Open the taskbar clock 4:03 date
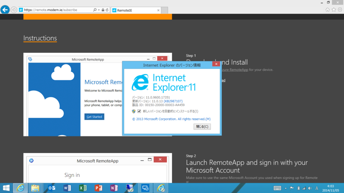The width and height of the screenshot is (344, 193). [330, 188]
